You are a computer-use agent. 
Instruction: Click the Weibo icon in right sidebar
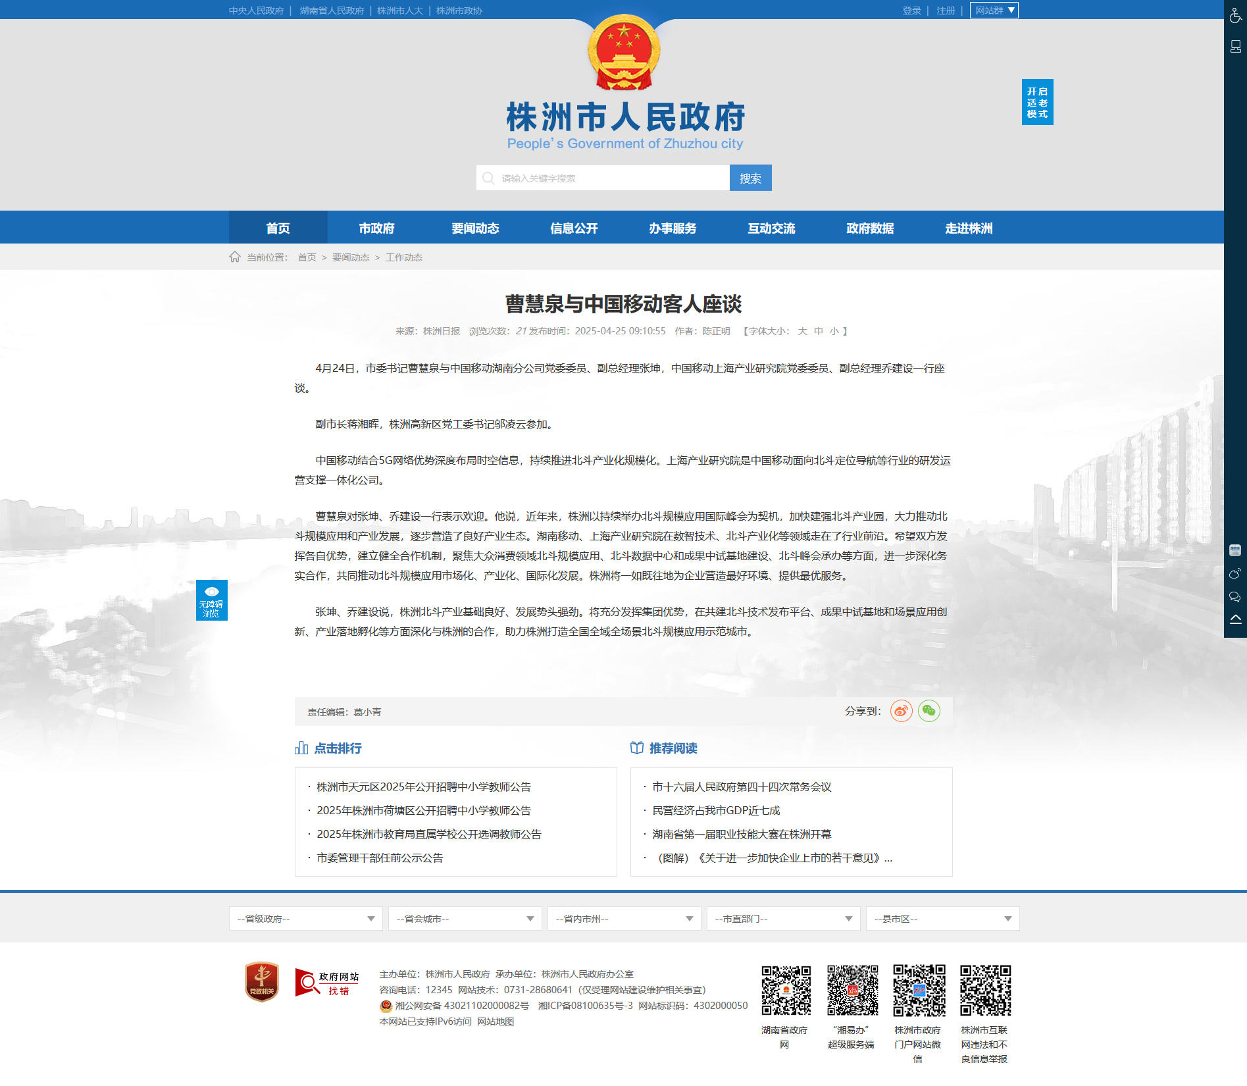pos(1235,574)
